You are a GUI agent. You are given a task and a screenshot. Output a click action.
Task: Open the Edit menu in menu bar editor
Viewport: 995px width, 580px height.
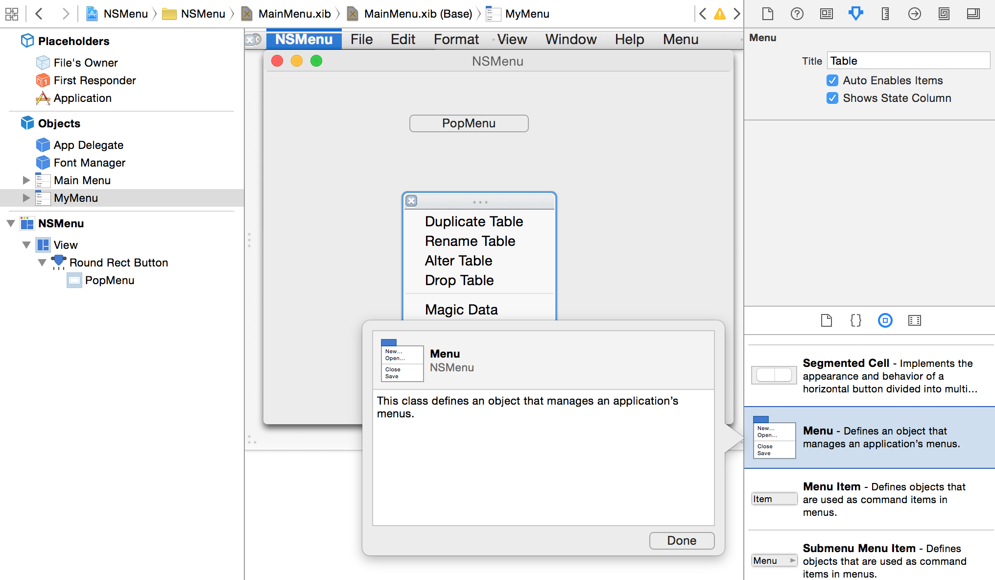click(403, 39)
